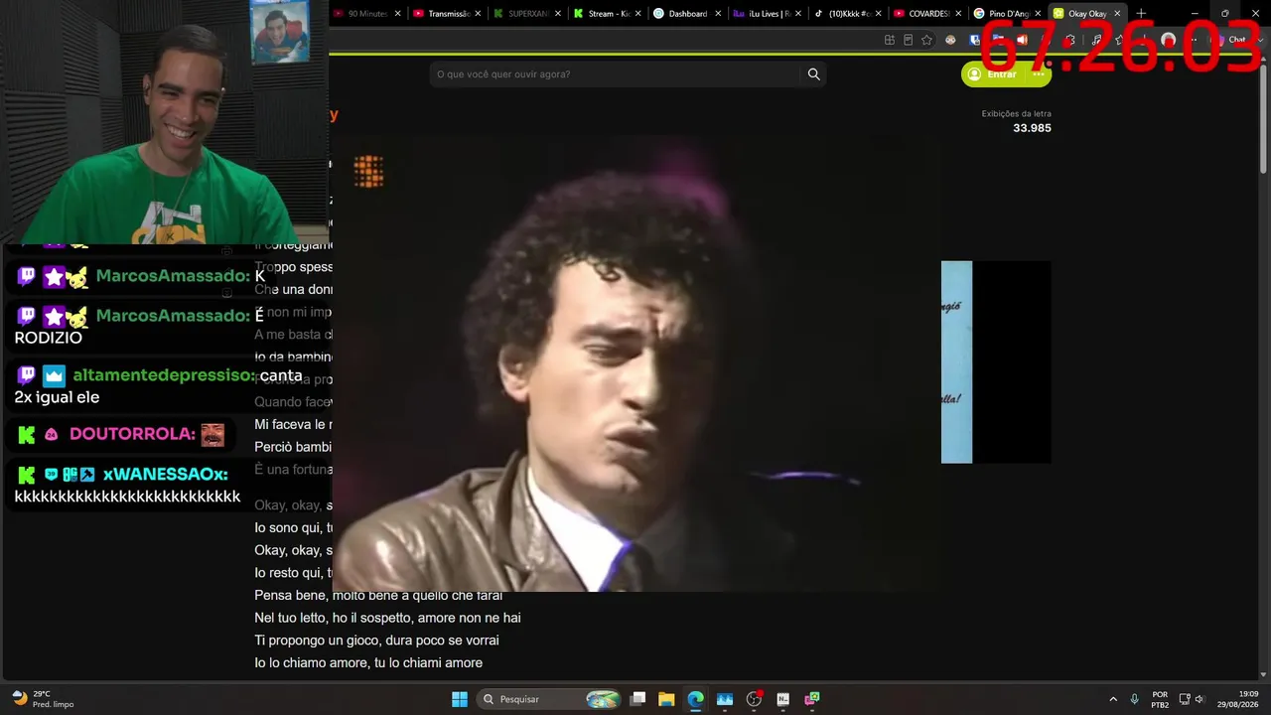
Task: Click lyric 'Nel tuo letto, ho il sospetto, amore non ne hai'
Action: 387,618
